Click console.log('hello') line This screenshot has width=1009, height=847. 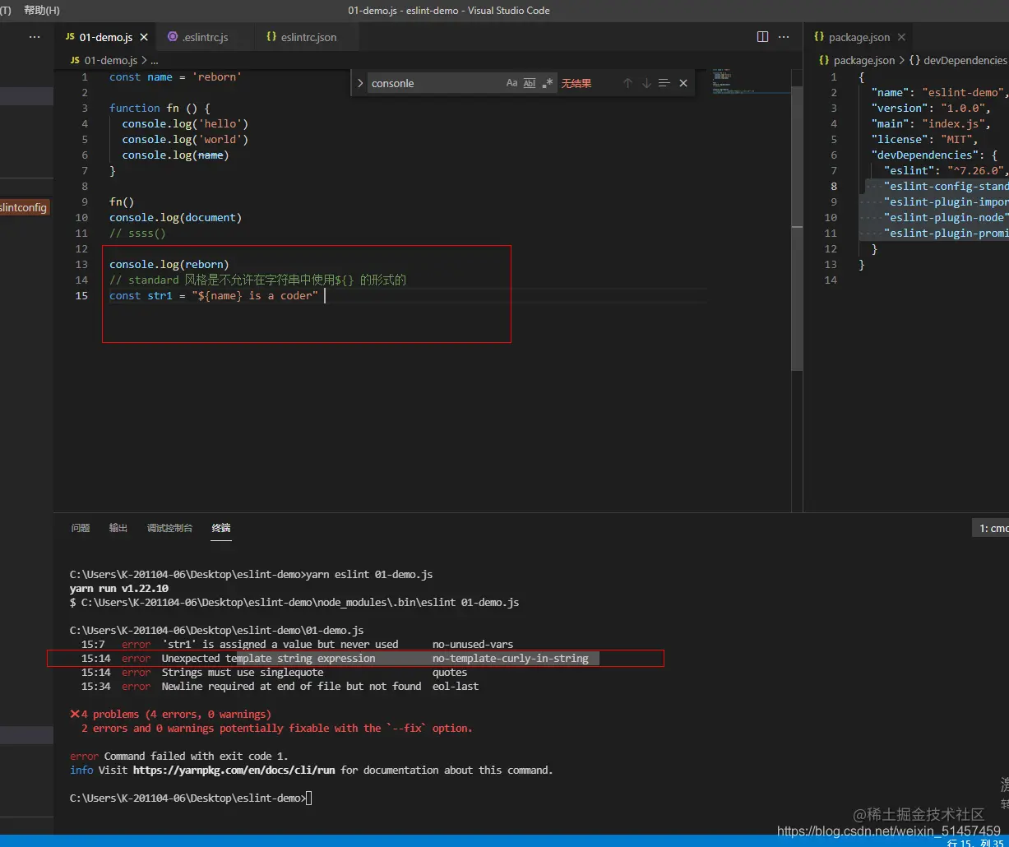[x=185, y=123]
